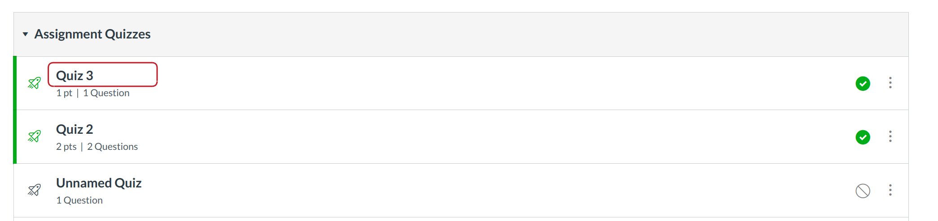Open the Quiz 2 options kebab menu
Image resolution: width=938 pixels, height=221 pixels.
(x=890, y=136)
